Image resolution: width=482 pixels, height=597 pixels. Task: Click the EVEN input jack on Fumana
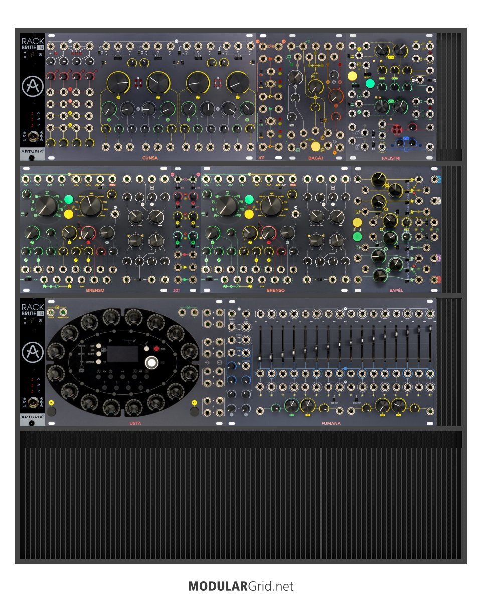point(246,327)
